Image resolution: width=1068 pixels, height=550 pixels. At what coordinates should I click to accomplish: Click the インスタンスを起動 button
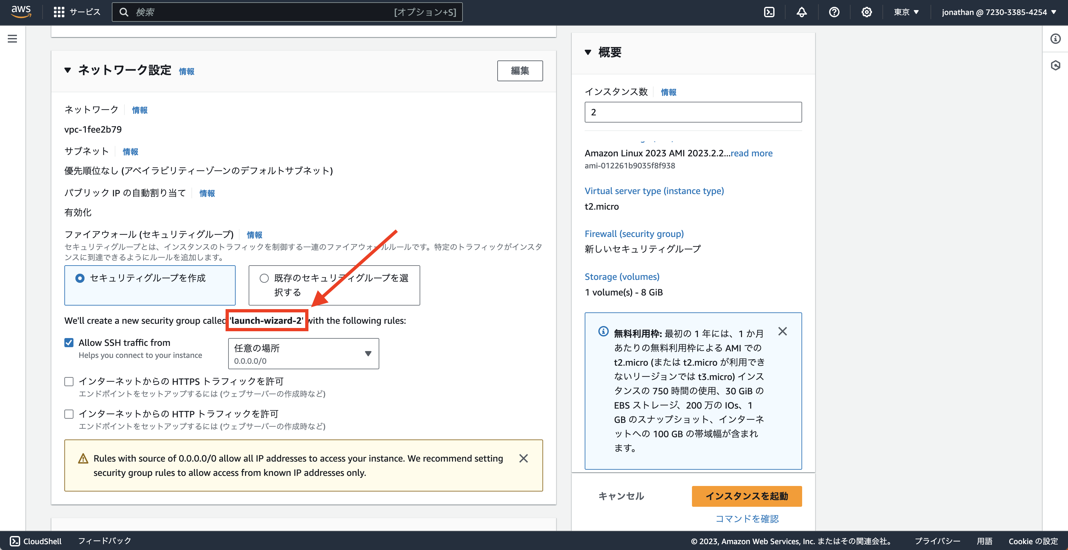point(746,496)
